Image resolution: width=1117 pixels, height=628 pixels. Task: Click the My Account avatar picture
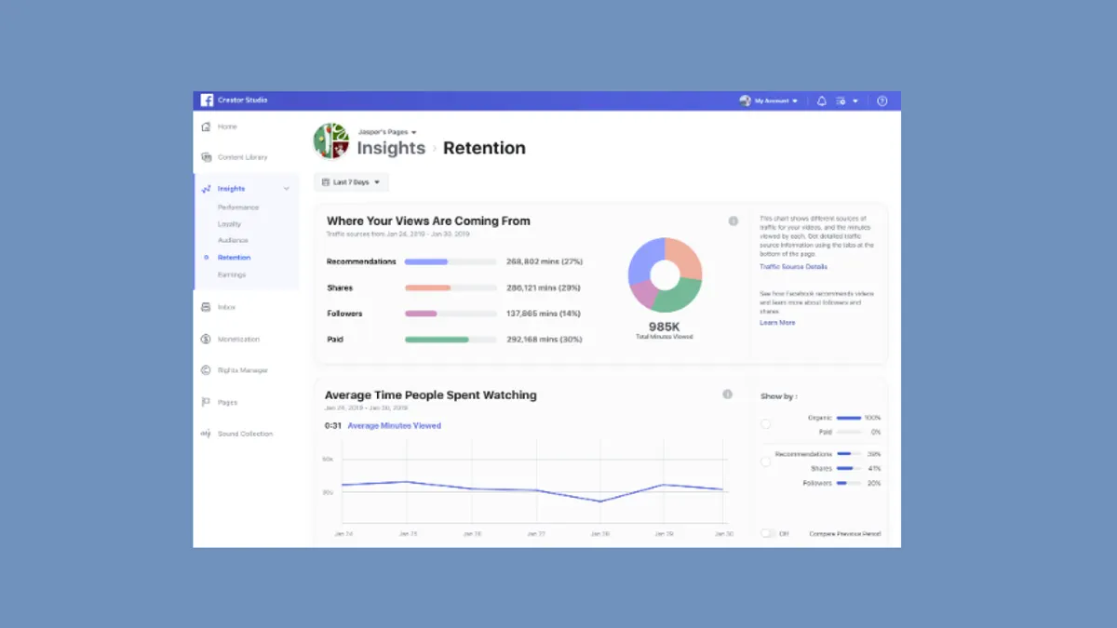pos(745,100)
